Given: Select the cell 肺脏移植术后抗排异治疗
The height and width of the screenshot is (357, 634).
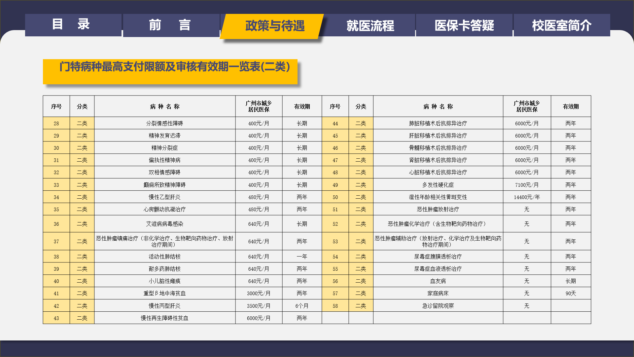Looking at the screenshot, I should pos(438,123).
